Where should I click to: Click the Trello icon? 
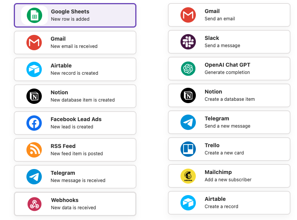(x=188, y=149)
